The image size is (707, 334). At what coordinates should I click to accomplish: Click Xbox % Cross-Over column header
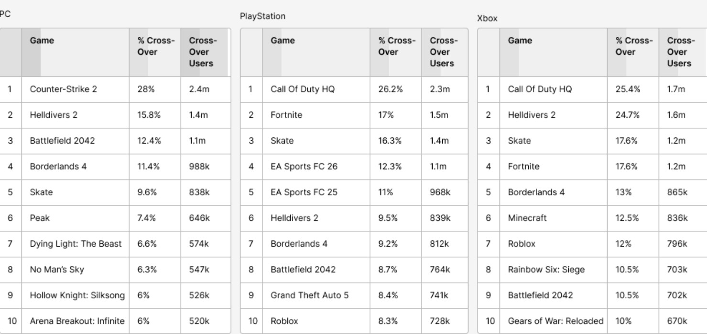[633, 52]
